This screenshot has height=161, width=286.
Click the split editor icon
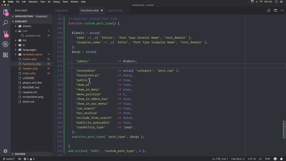pyautogui.click(x=275, y=10)
